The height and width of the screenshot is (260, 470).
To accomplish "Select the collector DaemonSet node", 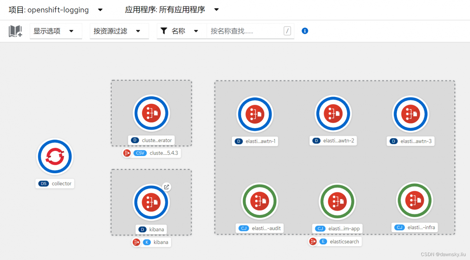I will coord(55,156).
